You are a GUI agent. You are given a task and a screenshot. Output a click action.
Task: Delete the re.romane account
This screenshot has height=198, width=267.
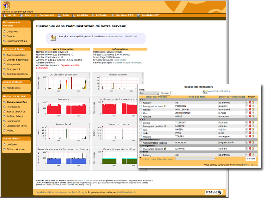(x=250, y=116)
